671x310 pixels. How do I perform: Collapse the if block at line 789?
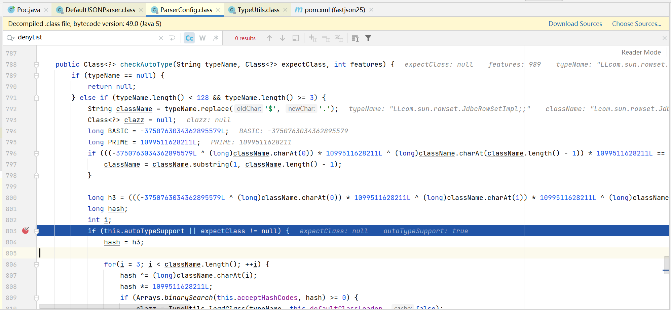(x=36, y=76)
